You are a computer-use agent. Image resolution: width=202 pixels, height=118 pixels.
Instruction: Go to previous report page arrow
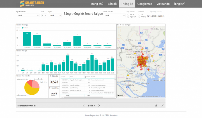click(83, 106)
